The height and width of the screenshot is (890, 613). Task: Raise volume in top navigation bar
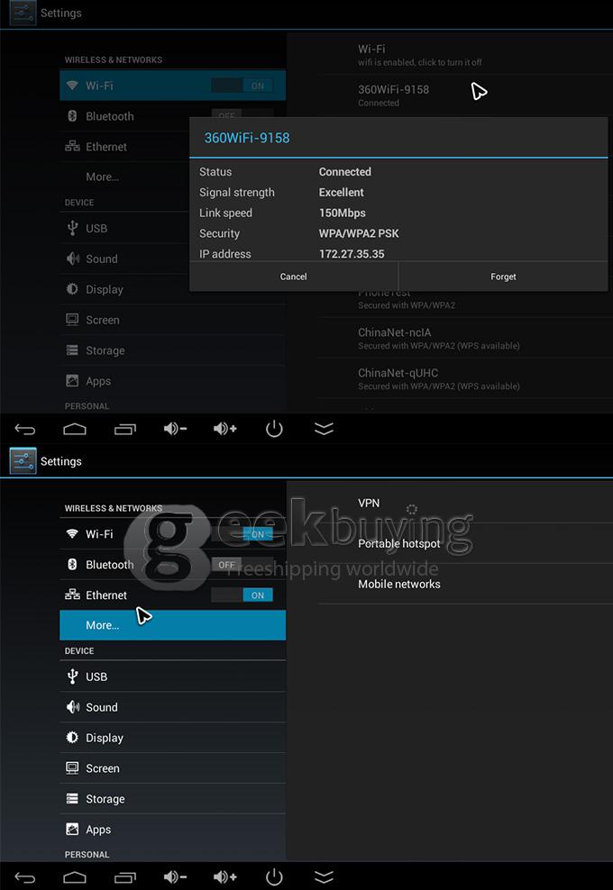point(225,429)
